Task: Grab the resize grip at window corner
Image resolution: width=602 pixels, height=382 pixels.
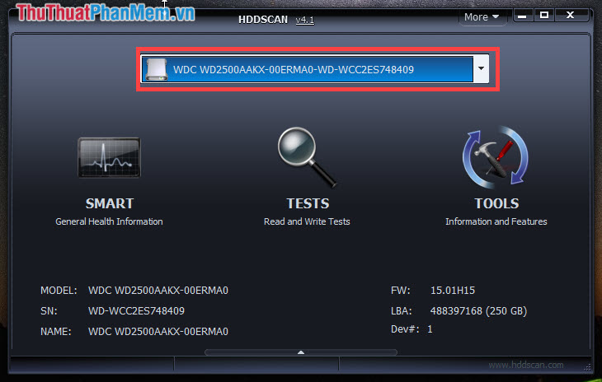Action: (587, 368)
